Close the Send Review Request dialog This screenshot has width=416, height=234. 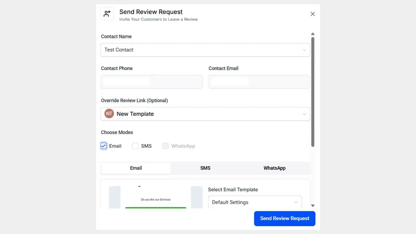tap(312, 14)
